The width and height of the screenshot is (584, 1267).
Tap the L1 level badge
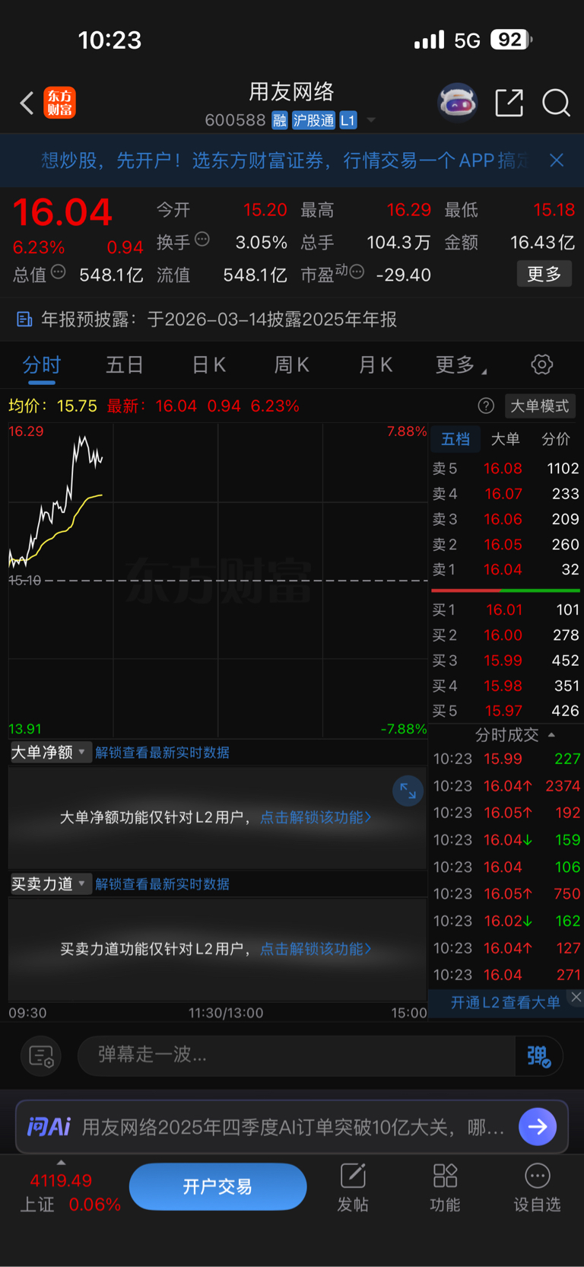coord(348,120)
